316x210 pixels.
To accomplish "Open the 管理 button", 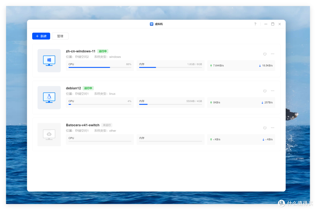I will tap(60, 36).
